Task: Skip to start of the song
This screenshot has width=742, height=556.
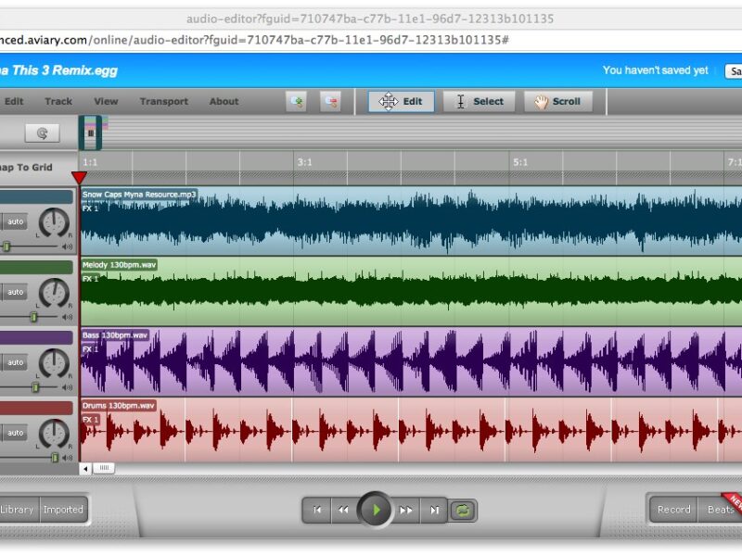Action: [x=317, y=510]
